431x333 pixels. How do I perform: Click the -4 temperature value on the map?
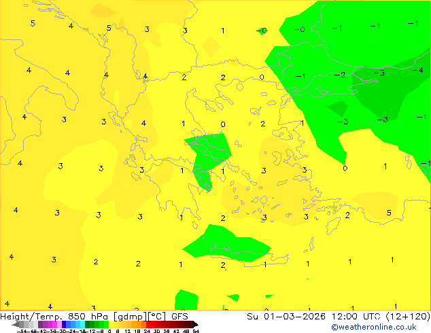pyautogui.click(x=417, y=70)
